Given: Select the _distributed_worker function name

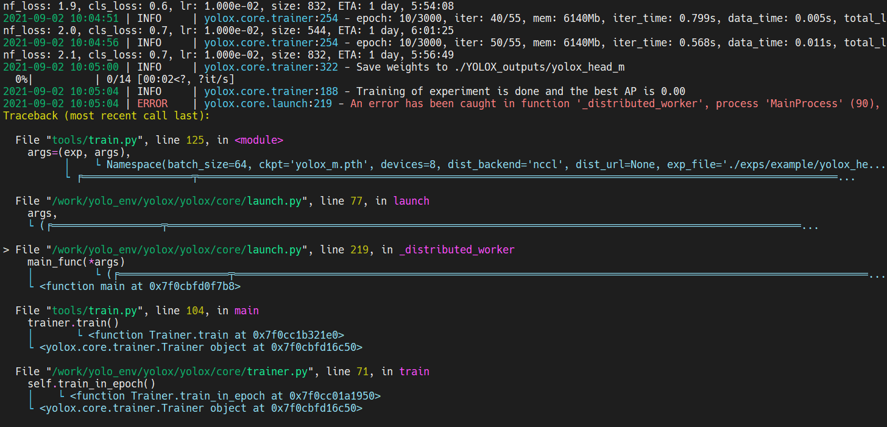Looking at the screenshot, I should pyautogui.click(x=457, y=249).
